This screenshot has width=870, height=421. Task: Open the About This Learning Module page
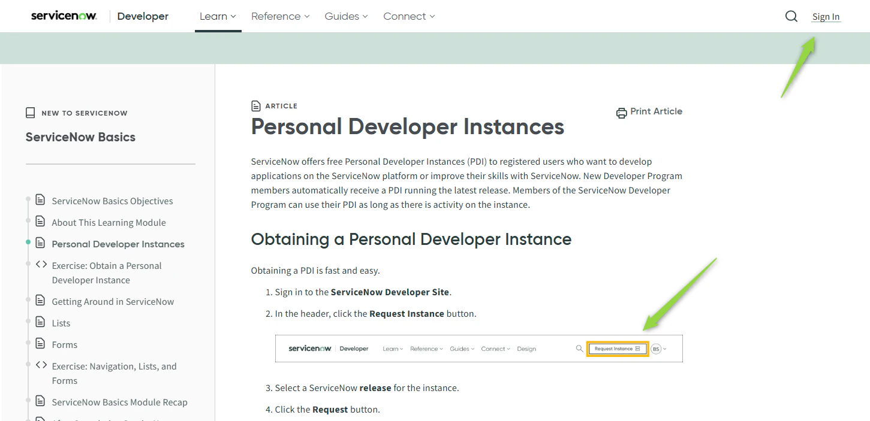point(109,222)
